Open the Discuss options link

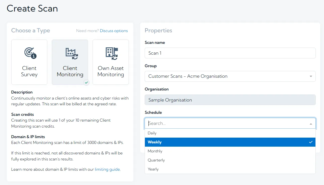[114, 31]
